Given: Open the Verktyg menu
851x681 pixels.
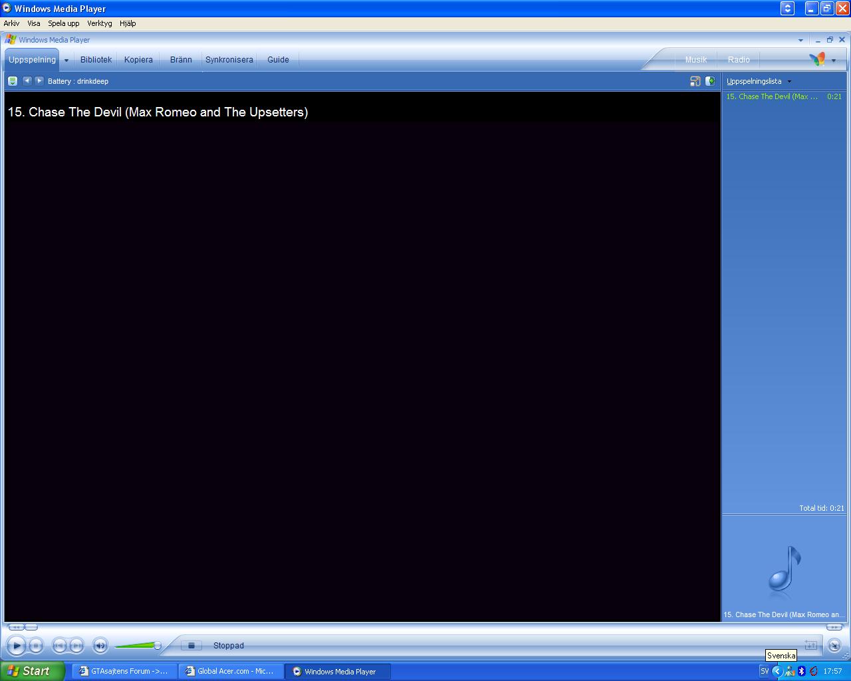Looking at the screenshot, I should [x=99, y=23].
